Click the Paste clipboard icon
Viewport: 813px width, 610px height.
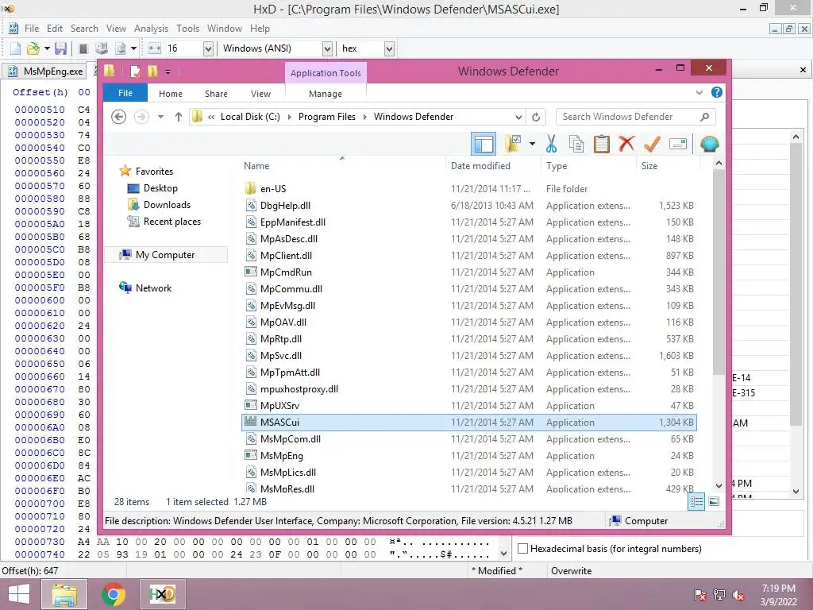tap(602, 144)
